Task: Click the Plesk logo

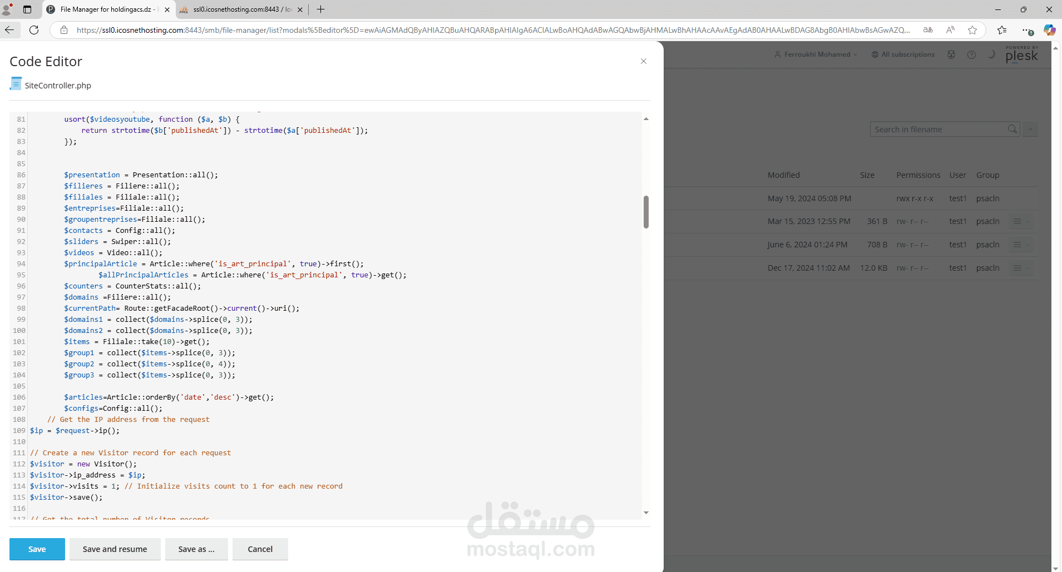Action: (1022, 54)
